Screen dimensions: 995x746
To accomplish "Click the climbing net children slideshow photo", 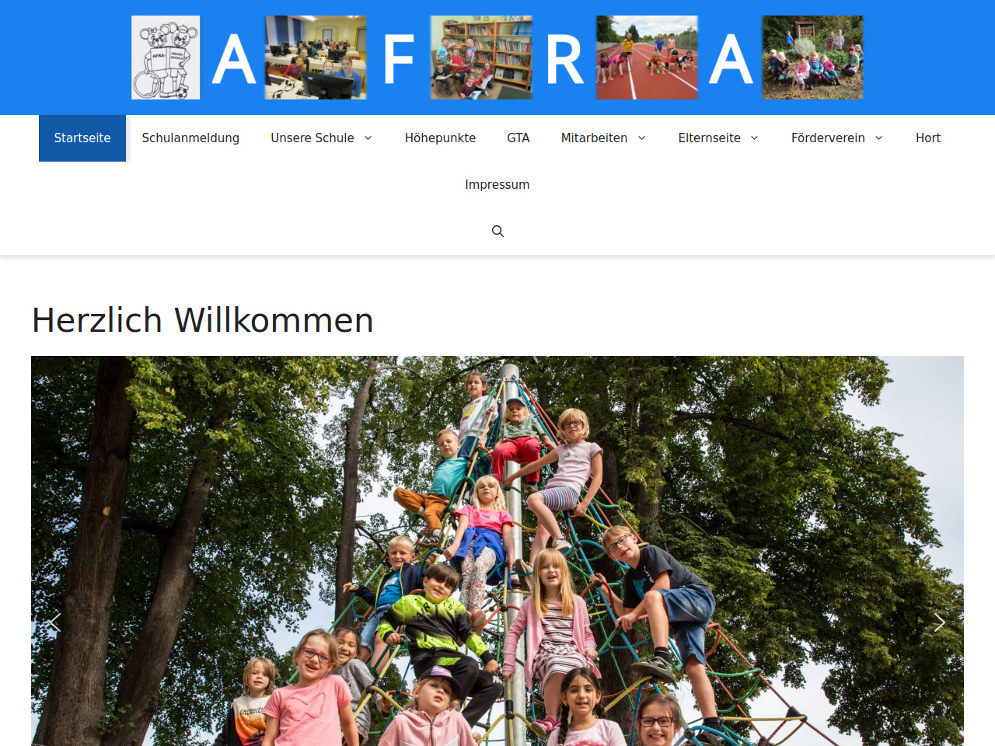I will (x=497, y=551).
